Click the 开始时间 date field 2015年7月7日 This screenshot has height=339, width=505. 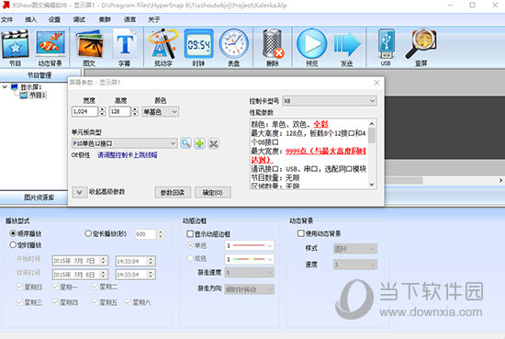tap(80, 261)
